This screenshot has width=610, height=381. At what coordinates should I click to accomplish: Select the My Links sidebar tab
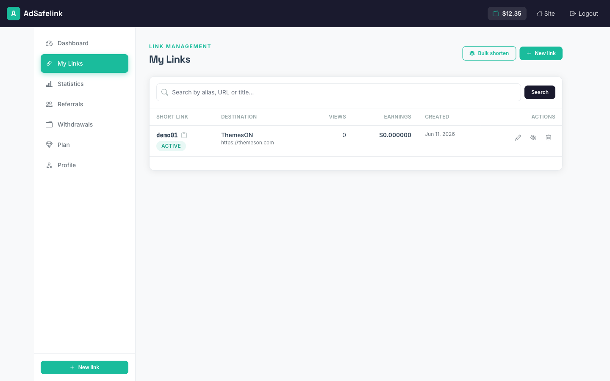(84, 63)
